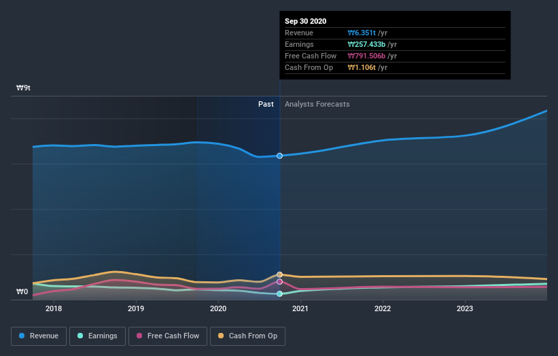Click the Past section label
Screen dimensions: 558x356
tap(266, 104)
